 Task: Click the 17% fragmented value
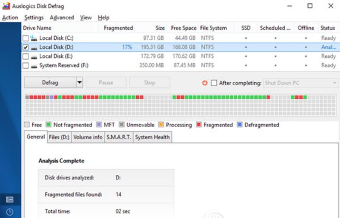pyautogui.click(x=127, y=47)
